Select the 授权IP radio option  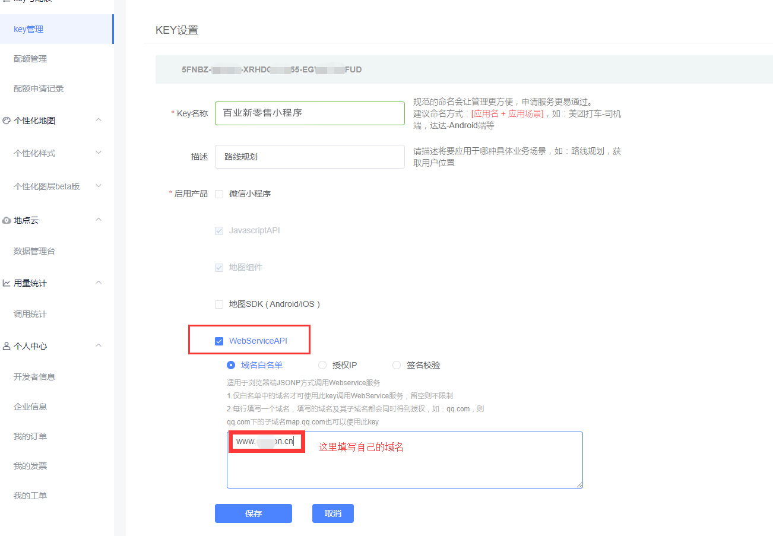[322, 365]
